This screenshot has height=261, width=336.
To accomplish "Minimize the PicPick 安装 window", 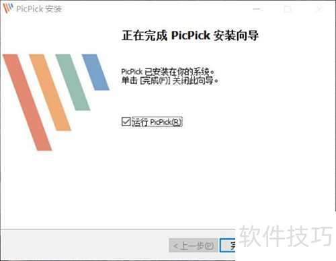I will [257, 9].
